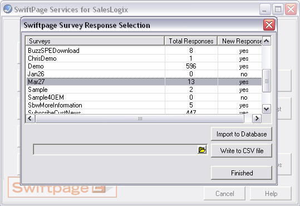Sort by the Total Responses column header
The image size is (300, 206).
191,41
